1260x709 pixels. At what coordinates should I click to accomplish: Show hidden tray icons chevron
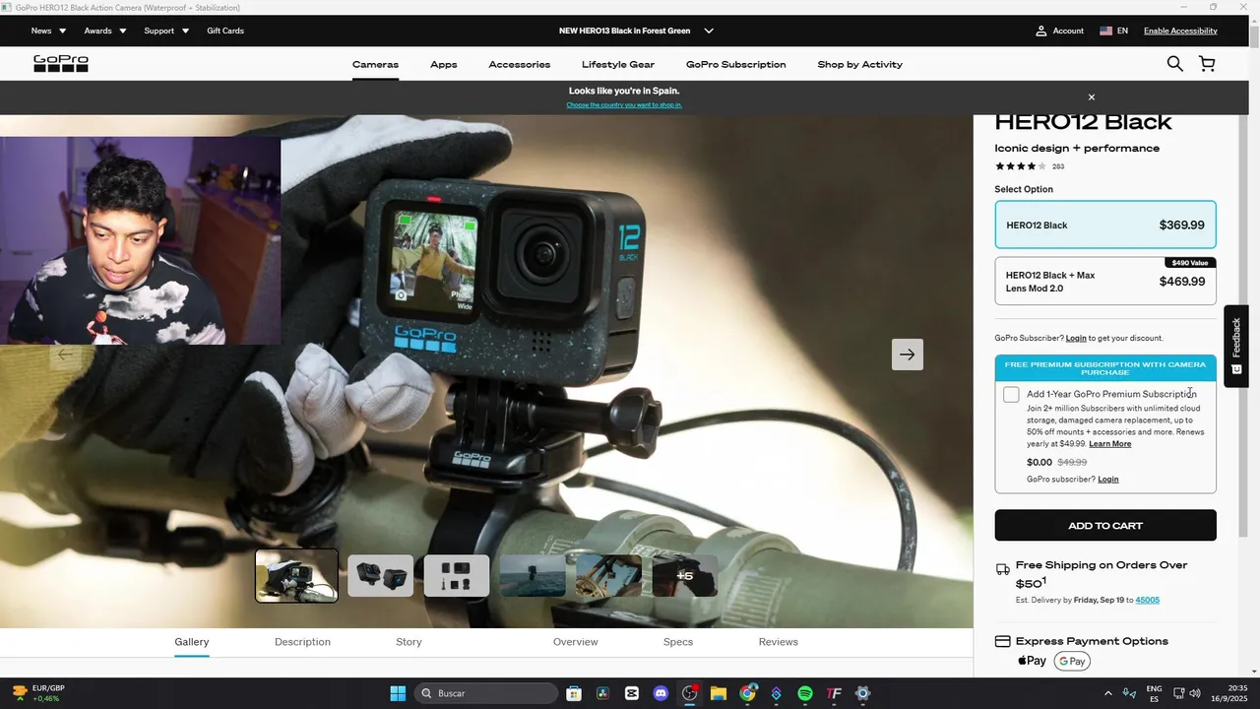point(1108,693)
